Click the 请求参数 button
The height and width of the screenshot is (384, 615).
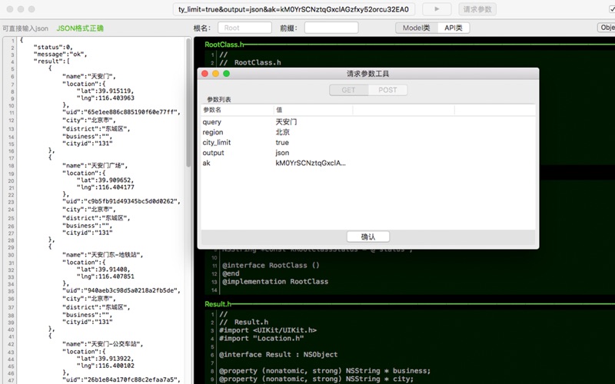pyautogui.click(x=477, y=9)
